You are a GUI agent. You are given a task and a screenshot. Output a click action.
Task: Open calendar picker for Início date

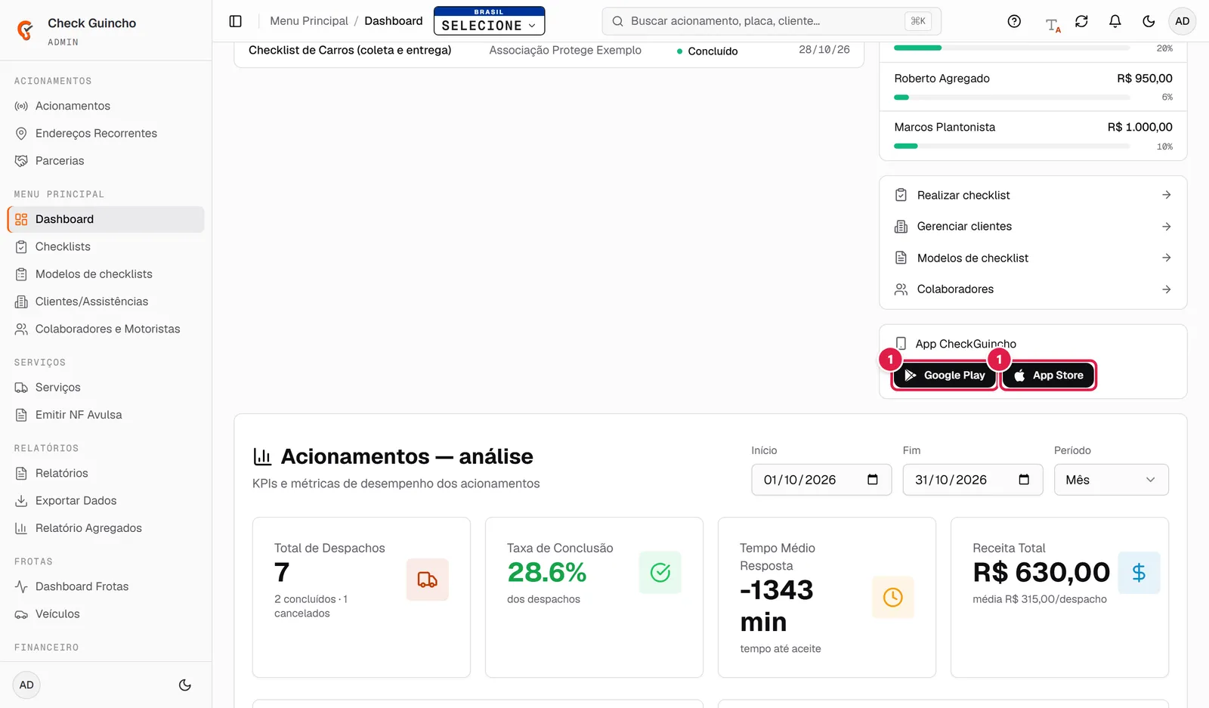tap(873, 480)
